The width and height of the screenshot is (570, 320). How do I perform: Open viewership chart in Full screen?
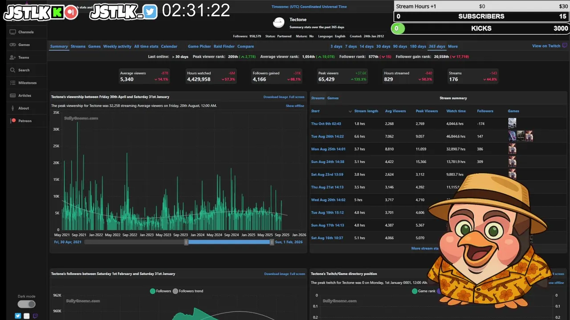tap(297, 97)
